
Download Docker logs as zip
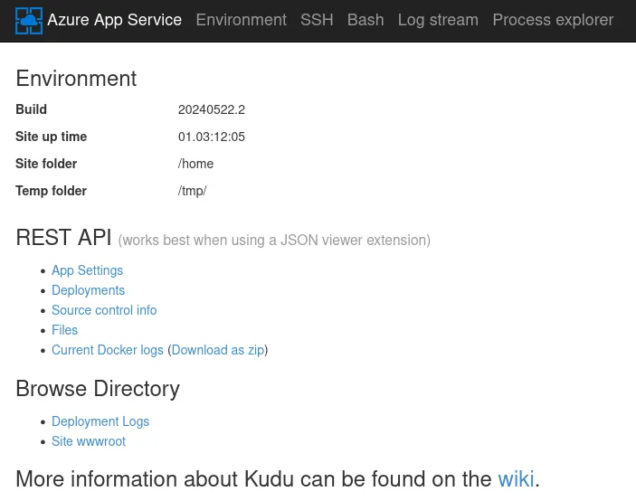(218, 350)
